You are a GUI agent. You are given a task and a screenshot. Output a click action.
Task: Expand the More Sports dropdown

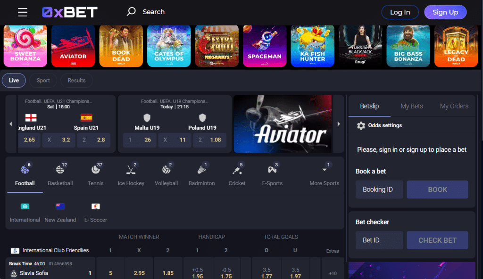[325, 175]
